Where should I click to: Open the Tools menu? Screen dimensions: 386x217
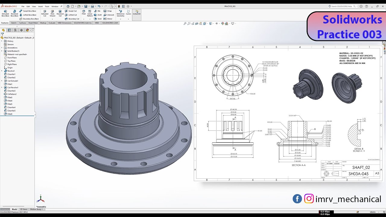(x=47, y=6)
